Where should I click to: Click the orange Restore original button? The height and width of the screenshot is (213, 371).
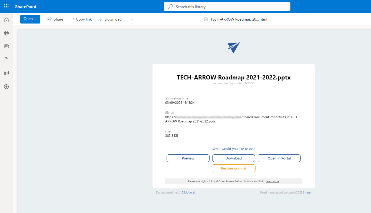[233, 168]
